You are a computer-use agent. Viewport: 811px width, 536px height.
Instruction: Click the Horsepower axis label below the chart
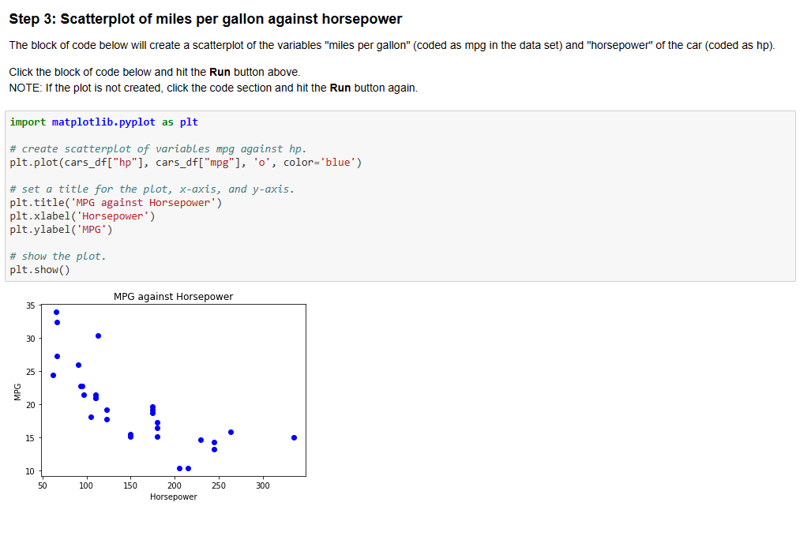[x=173, y=497]
